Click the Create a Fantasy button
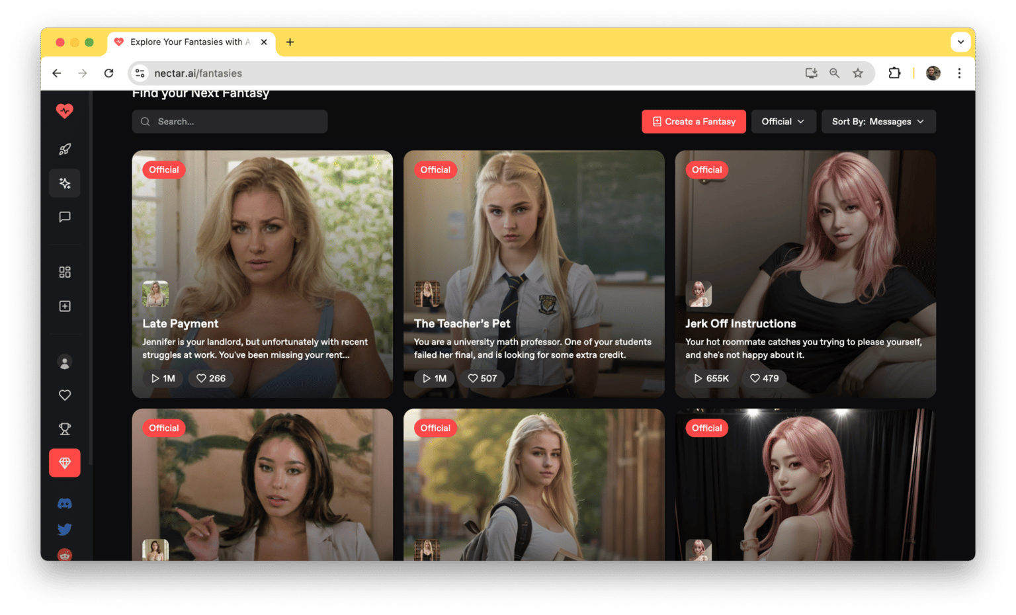This screenshot has height=615, width=1016. tap(694, 122)
